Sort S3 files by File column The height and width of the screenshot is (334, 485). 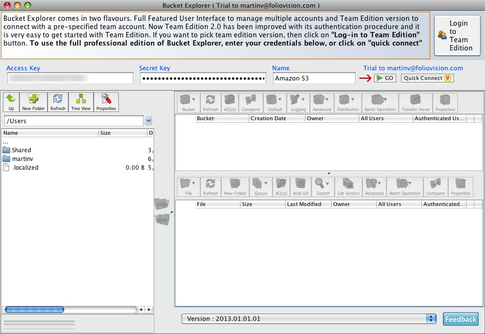(x=218, y=204)
